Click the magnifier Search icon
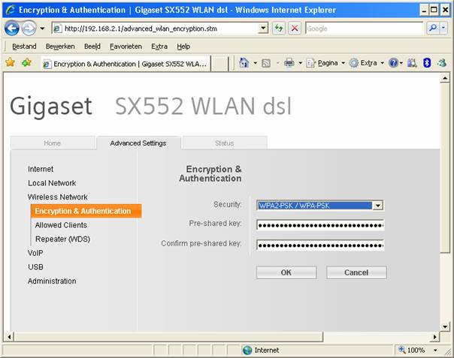This screenshot has width=454, height=358. click(434, 28)
